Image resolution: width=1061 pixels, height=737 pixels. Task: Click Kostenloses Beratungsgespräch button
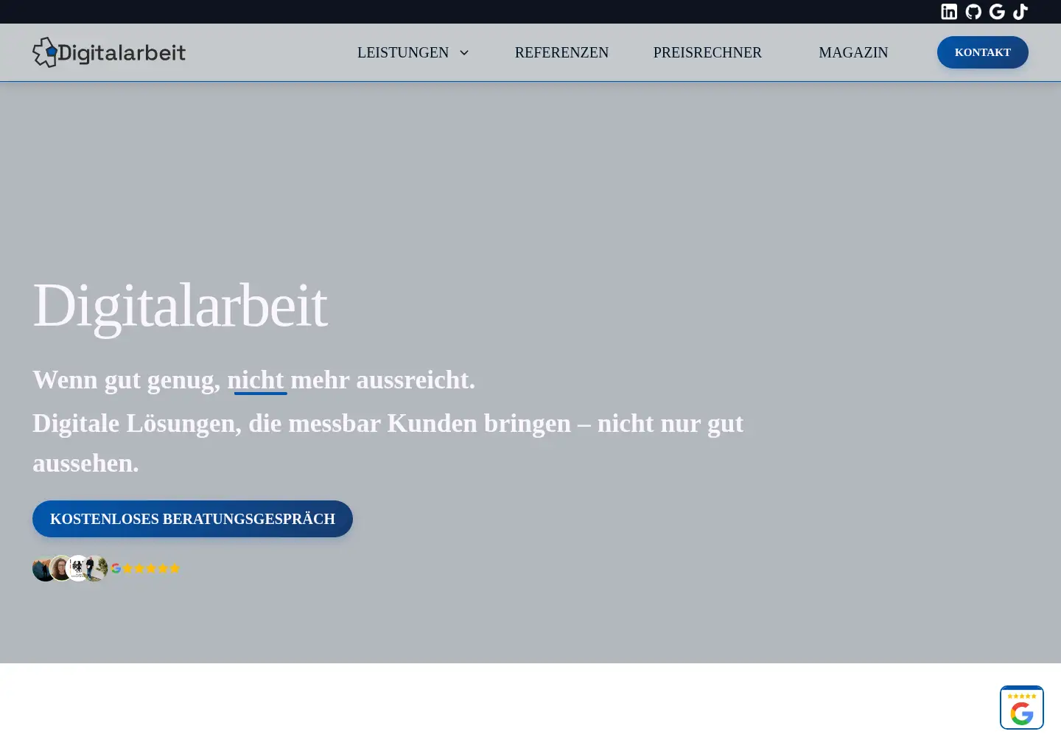pyautogui.click(x=192, y=519)
